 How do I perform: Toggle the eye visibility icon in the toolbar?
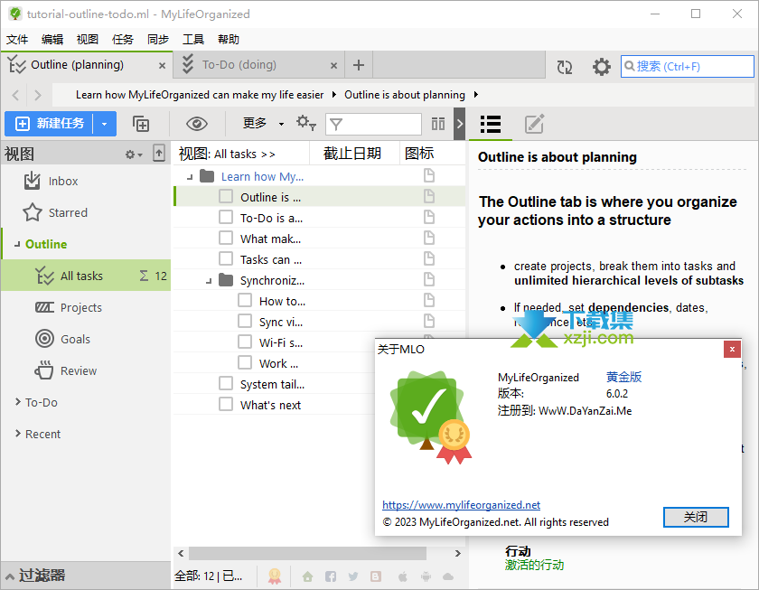(197, 124)
